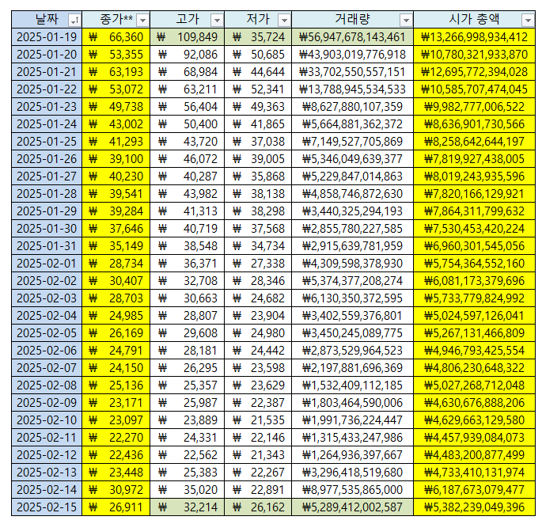Select date cell 2025-01-31
Viewport: 542px width, 524px height.
(x=47, y=246)
